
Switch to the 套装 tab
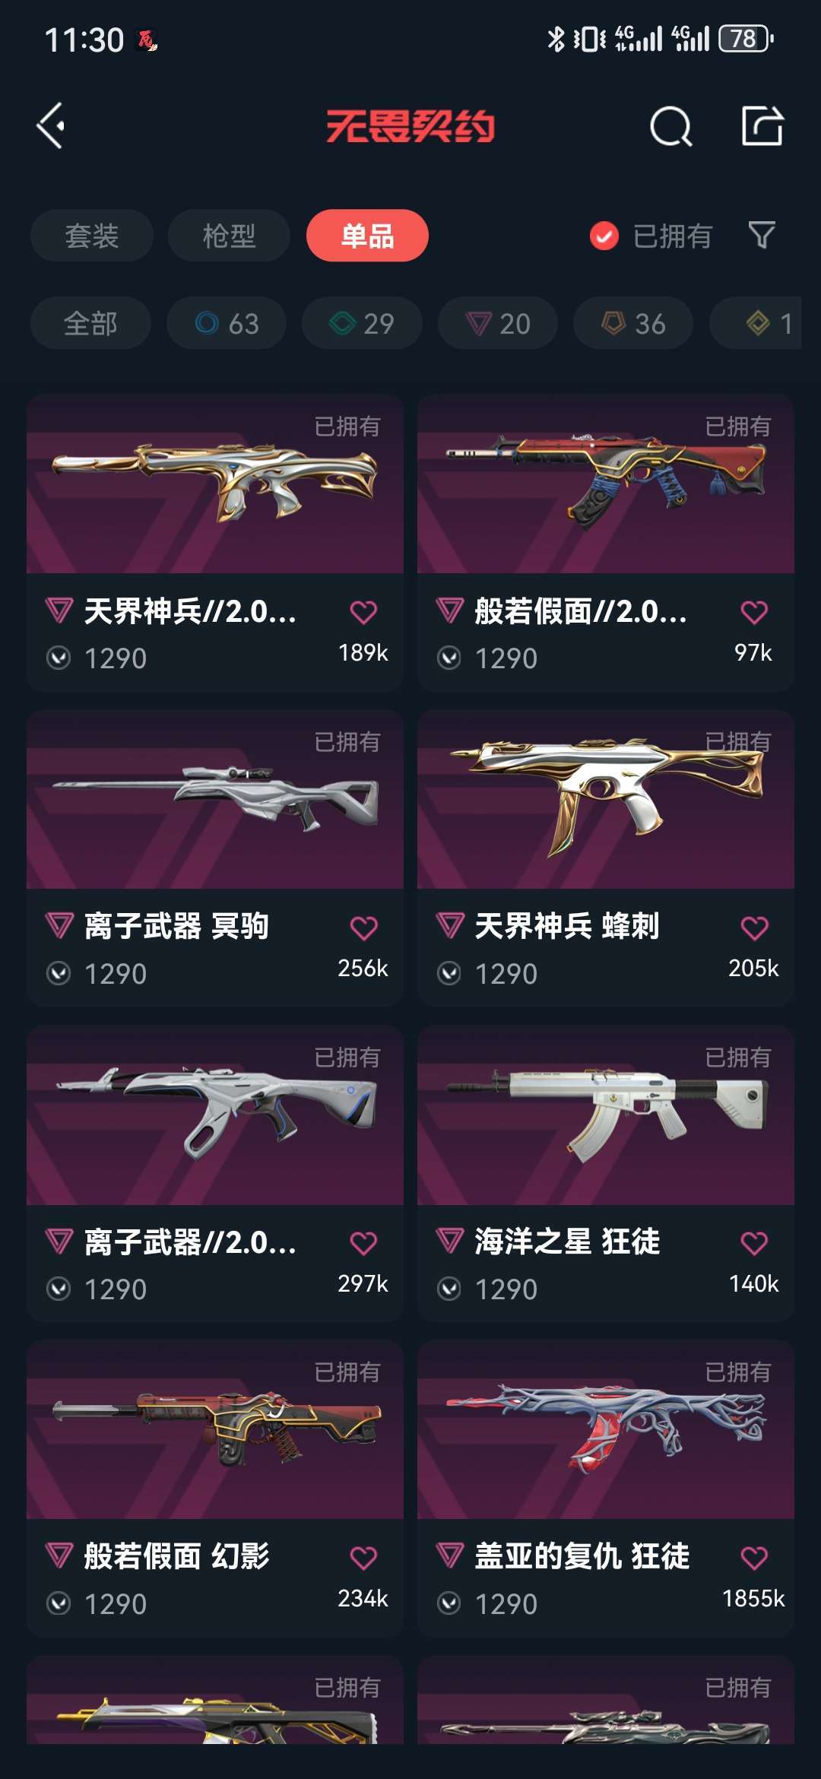pyautogui.click(x=92, y=236)
